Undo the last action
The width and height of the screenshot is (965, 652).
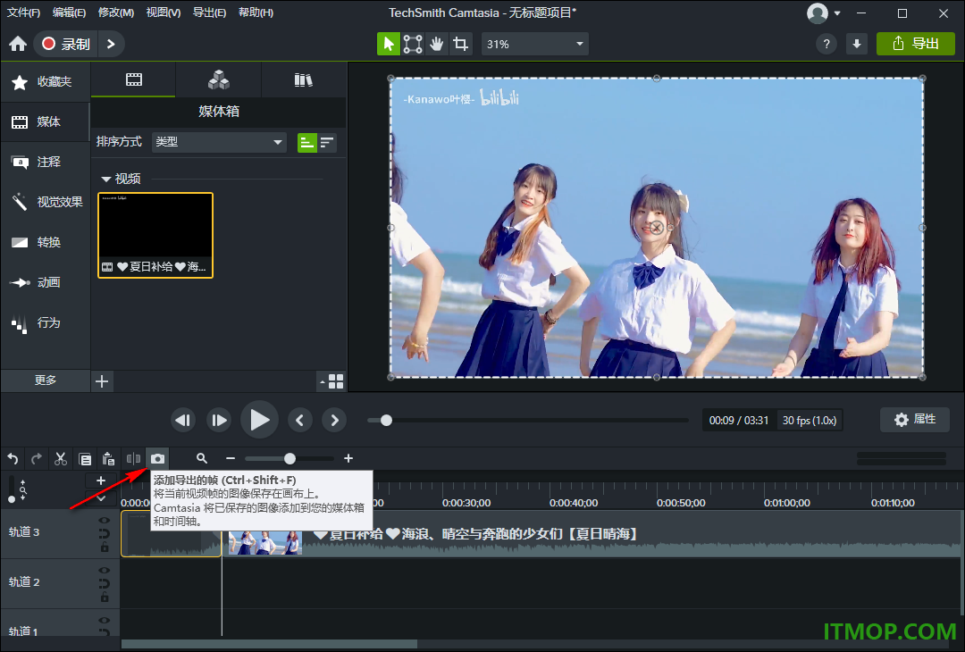(13, 458)
